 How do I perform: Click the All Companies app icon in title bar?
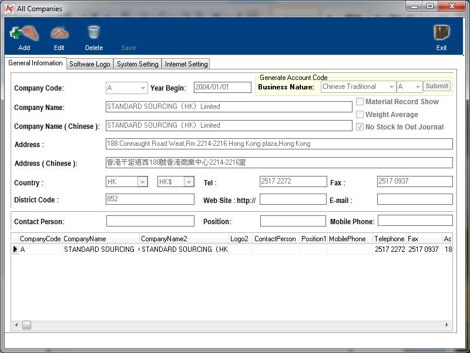9,9
